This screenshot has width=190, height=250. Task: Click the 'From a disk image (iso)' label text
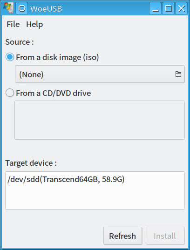(57, 57)
